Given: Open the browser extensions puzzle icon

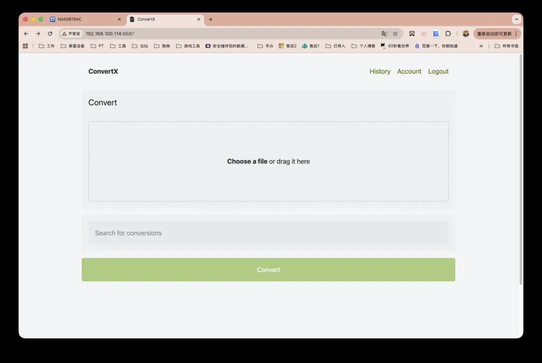Looking at the screenshot, I should click(448, 34).
